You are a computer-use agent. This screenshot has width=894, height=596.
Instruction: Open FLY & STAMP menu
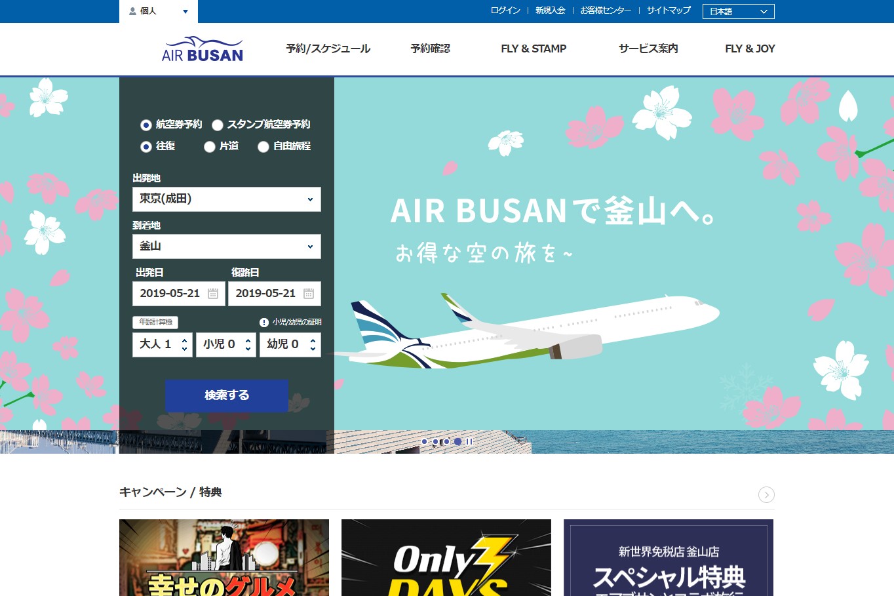pyautogui.click(x=534, y=49)
